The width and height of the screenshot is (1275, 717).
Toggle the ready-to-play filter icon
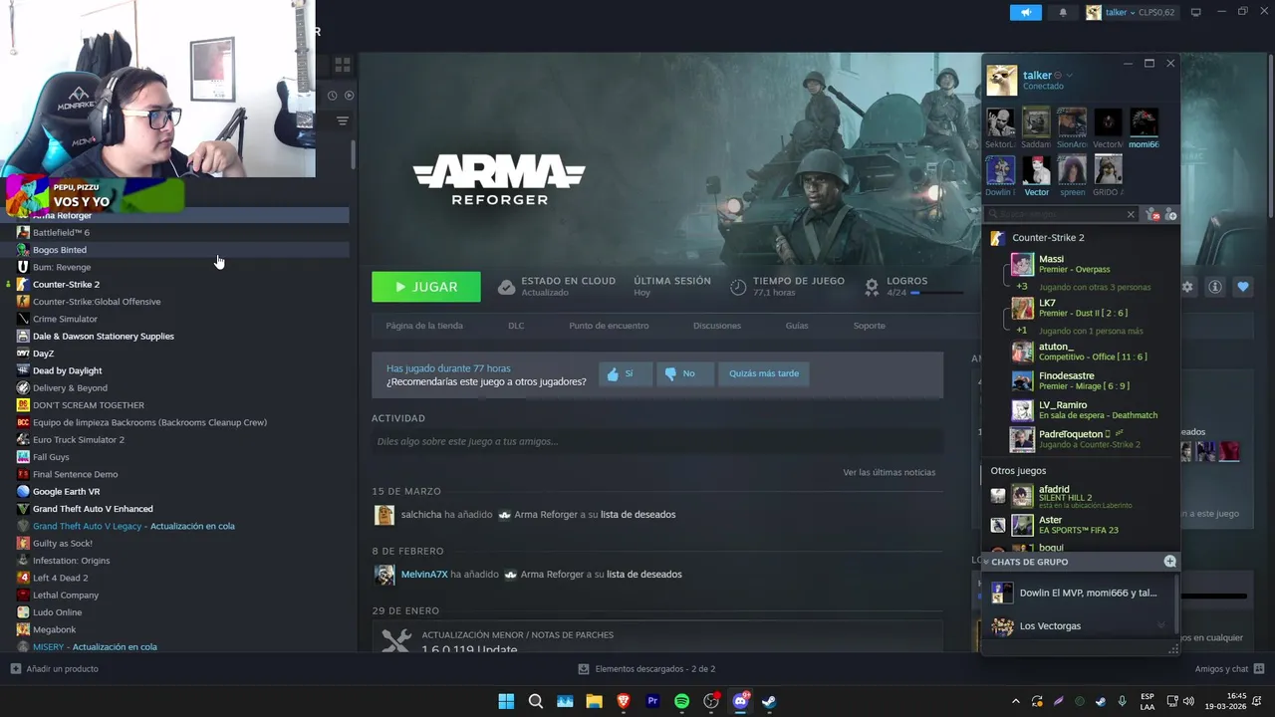(x=349, y=96)
